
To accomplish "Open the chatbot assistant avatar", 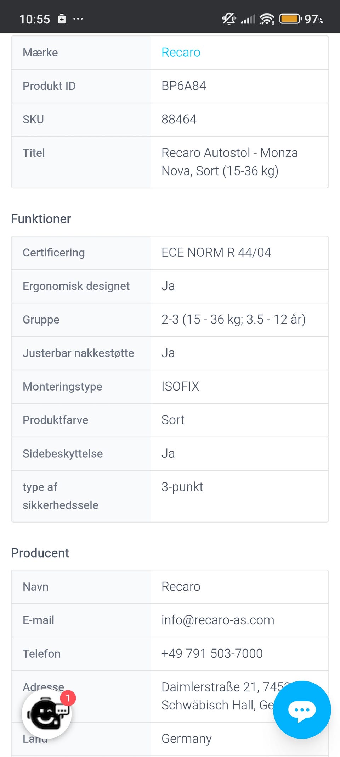I will point(46,714).
